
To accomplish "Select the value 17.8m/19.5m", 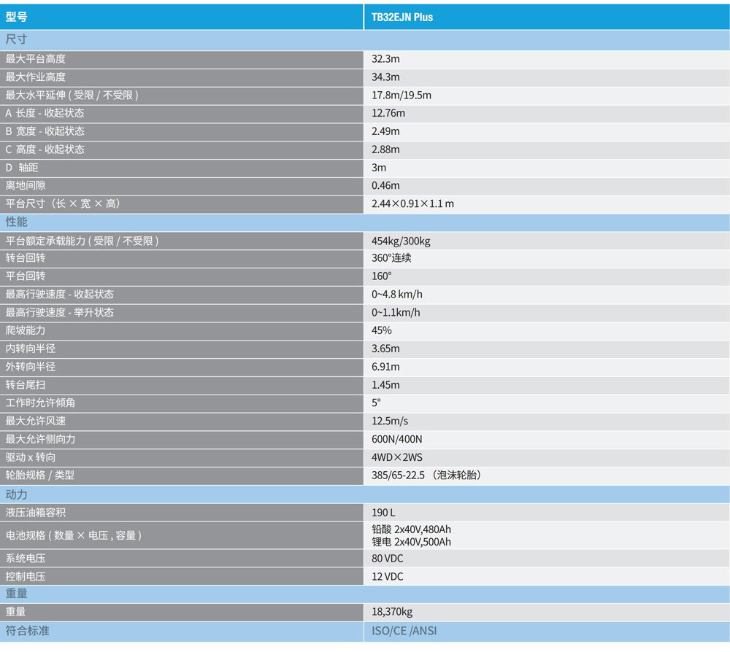I will click(401, 95).
